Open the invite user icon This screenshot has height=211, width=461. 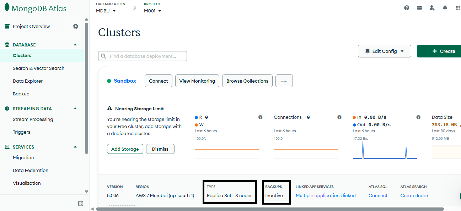pyautogui.click(x=432, y=8)
